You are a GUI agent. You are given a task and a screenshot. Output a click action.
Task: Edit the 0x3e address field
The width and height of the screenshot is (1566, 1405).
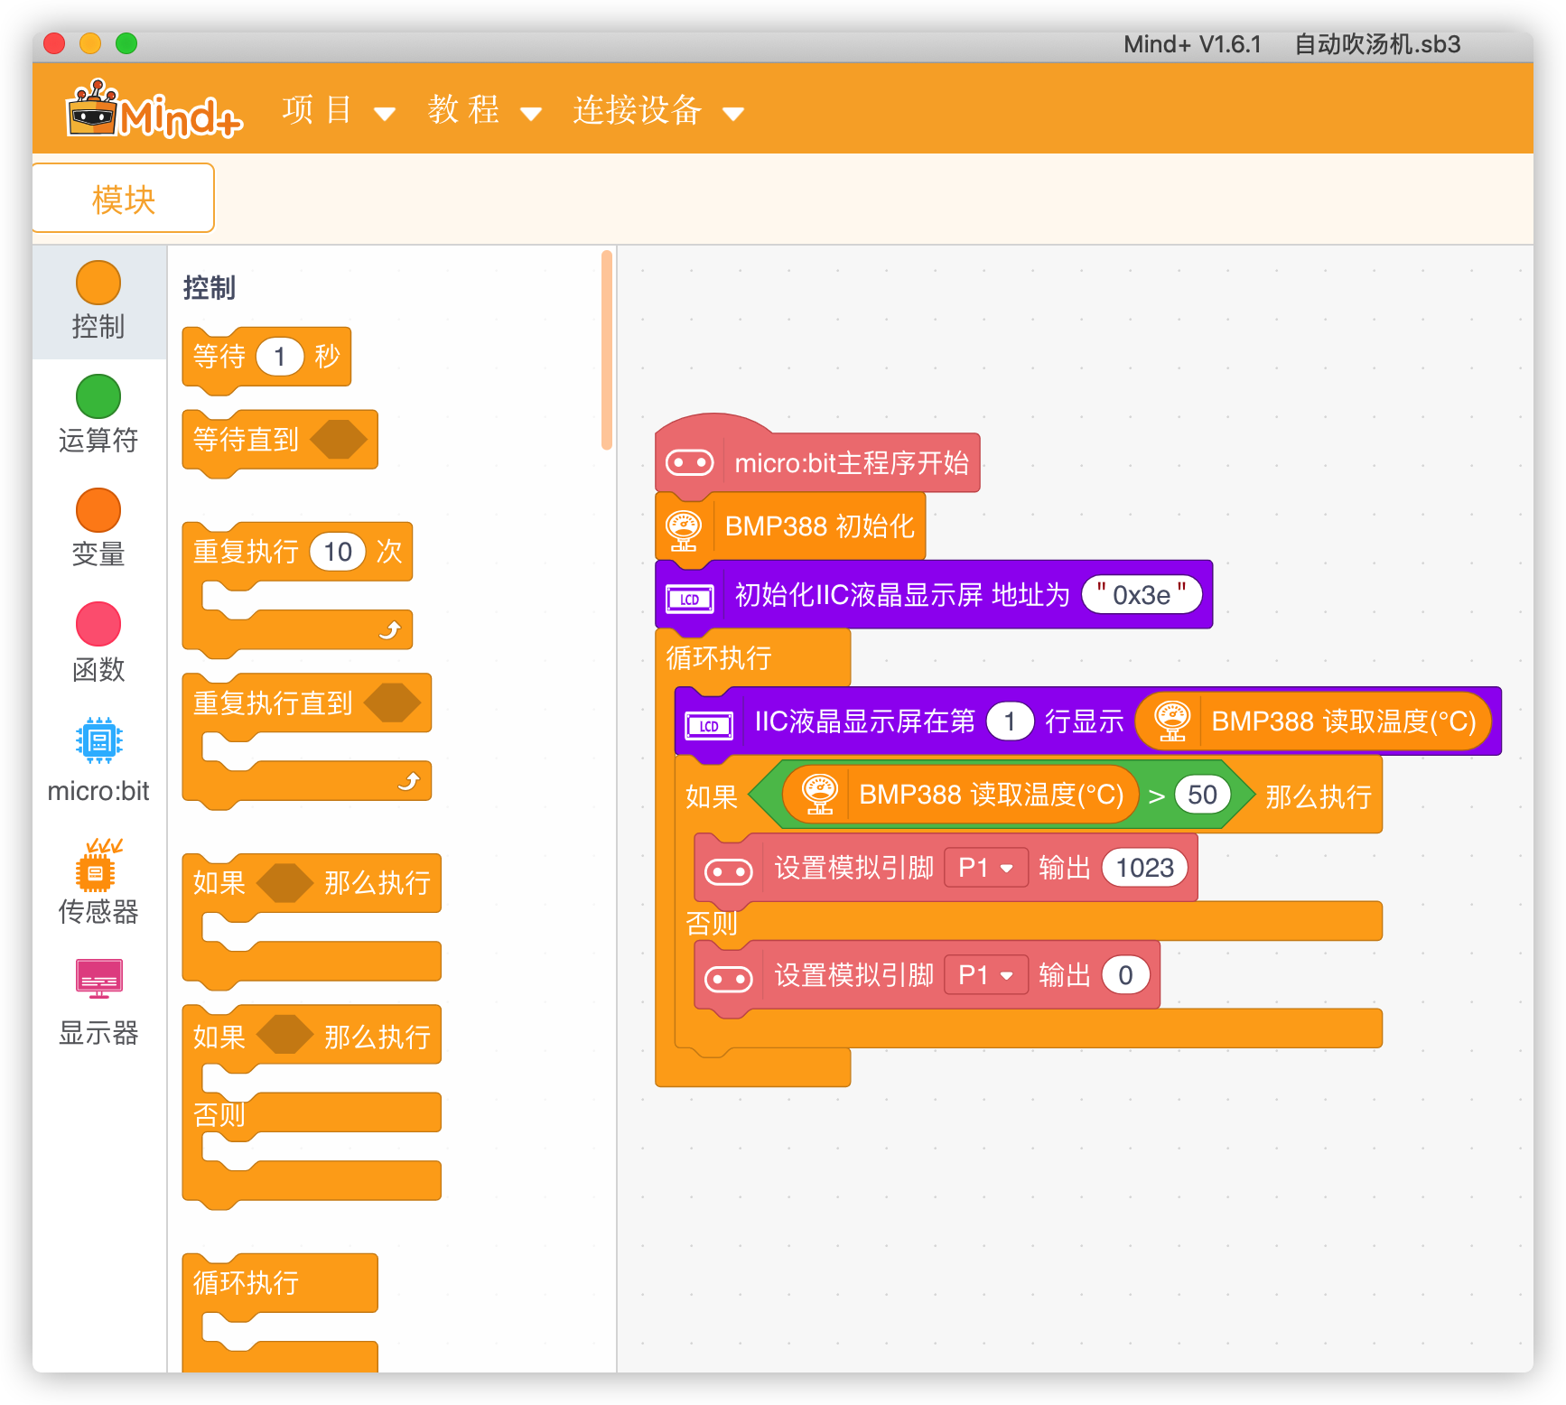[1142, 595]
